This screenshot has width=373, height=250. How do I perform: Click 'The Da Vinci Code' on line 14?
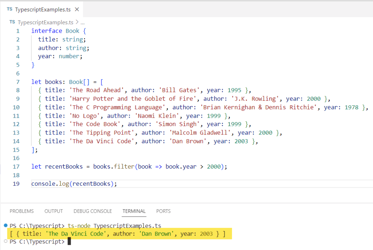click(102, 141)
